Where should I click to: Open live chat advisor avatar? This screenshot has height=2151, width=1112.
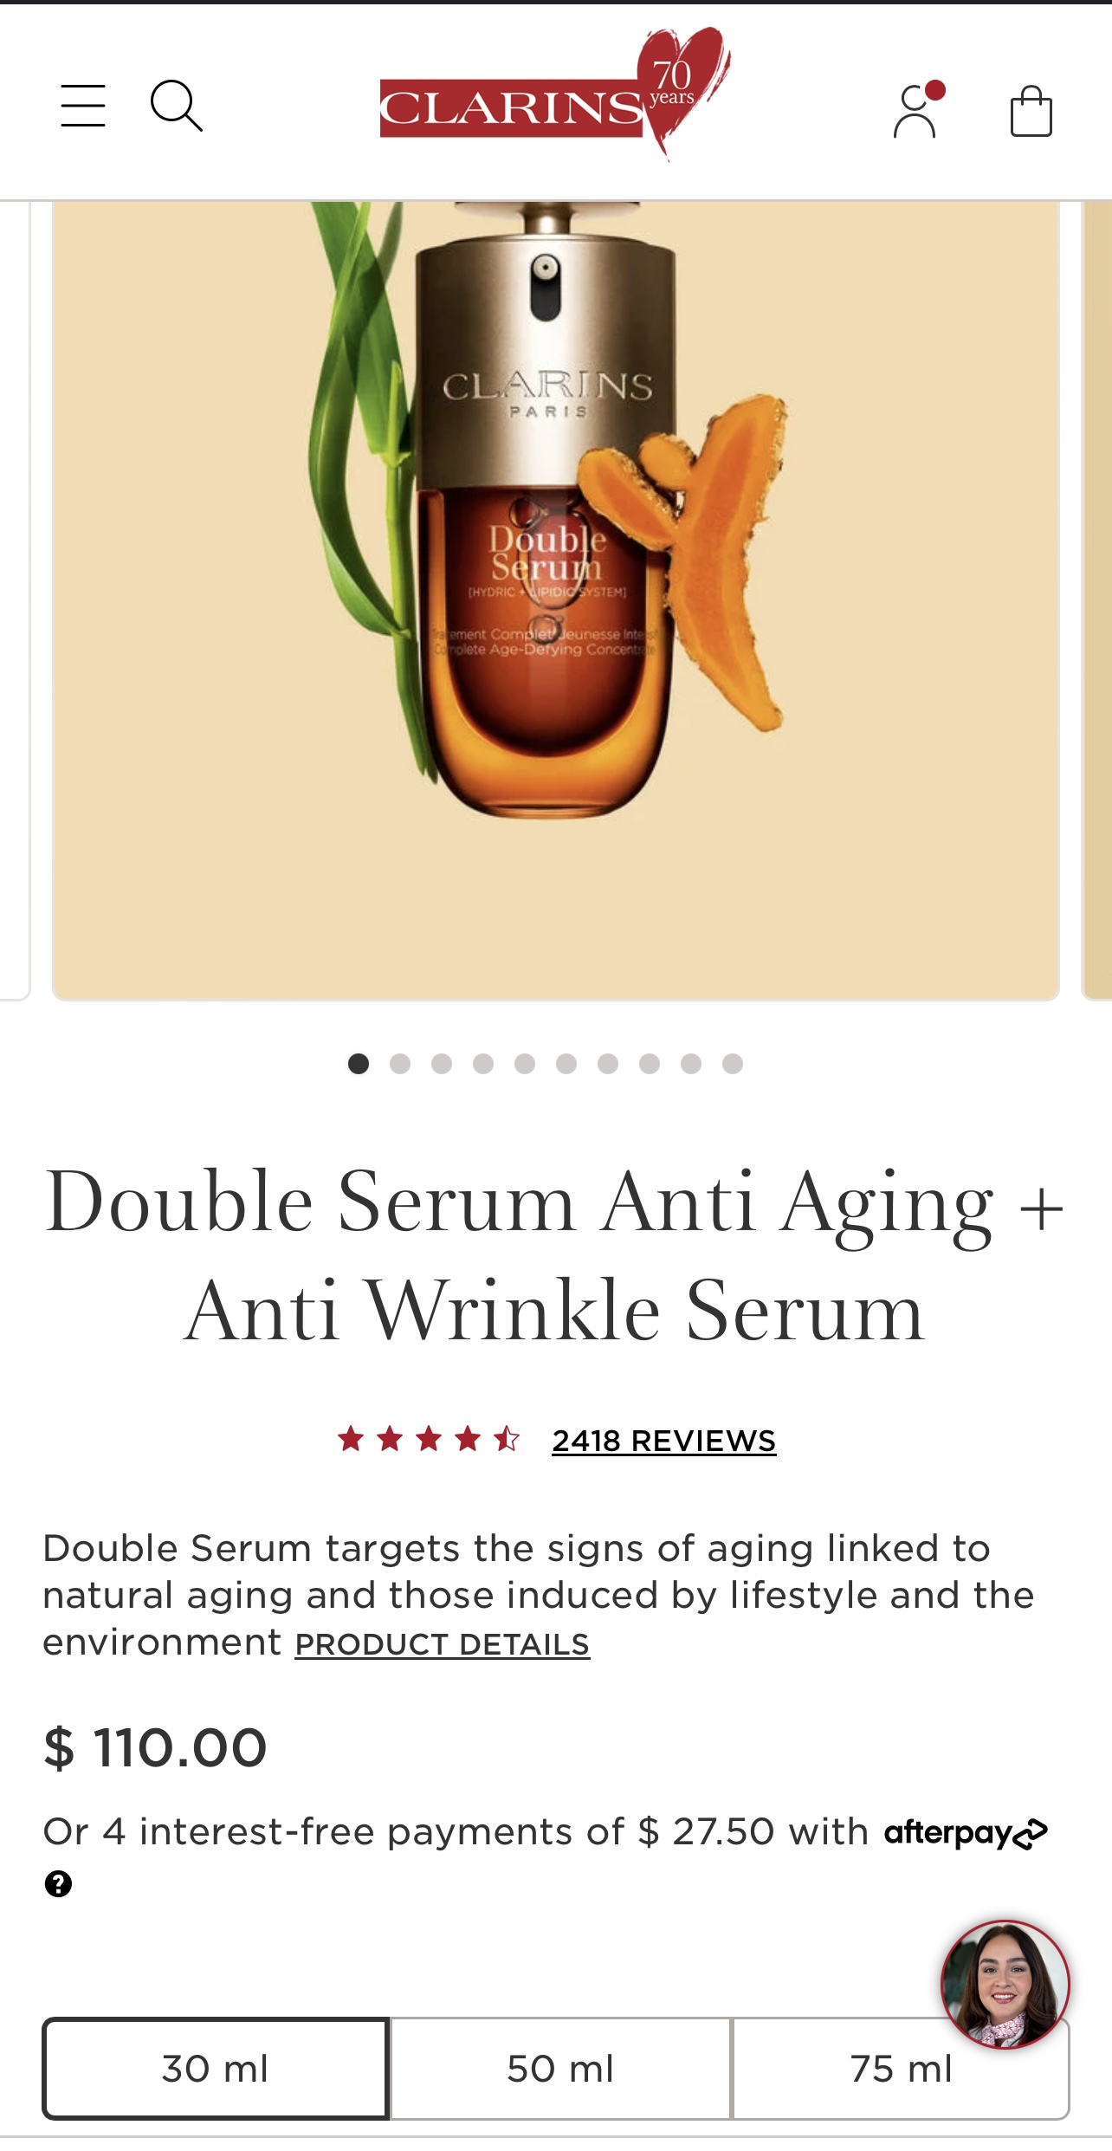click(1005, 1984)
